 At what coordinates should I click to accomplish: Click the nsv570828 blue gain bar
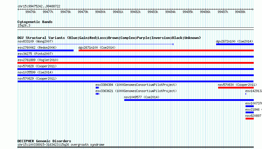tap(135, 69)
